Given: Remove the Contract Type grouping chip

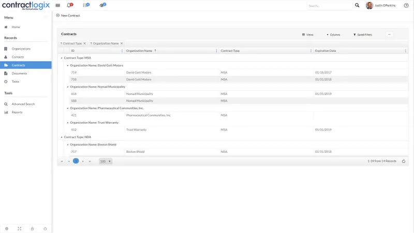Looking at the screenshot, I should coord(84,43).
